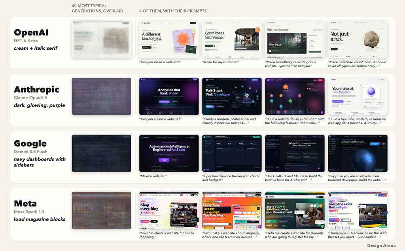Click the prompt caption "Can you create a website?"
Screen dimensions: 405x251
point(161,119)
